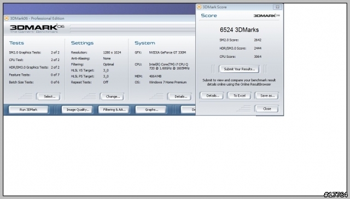
Task: Click 'CPU Test:' label under Tests
Action: (16, 60)
